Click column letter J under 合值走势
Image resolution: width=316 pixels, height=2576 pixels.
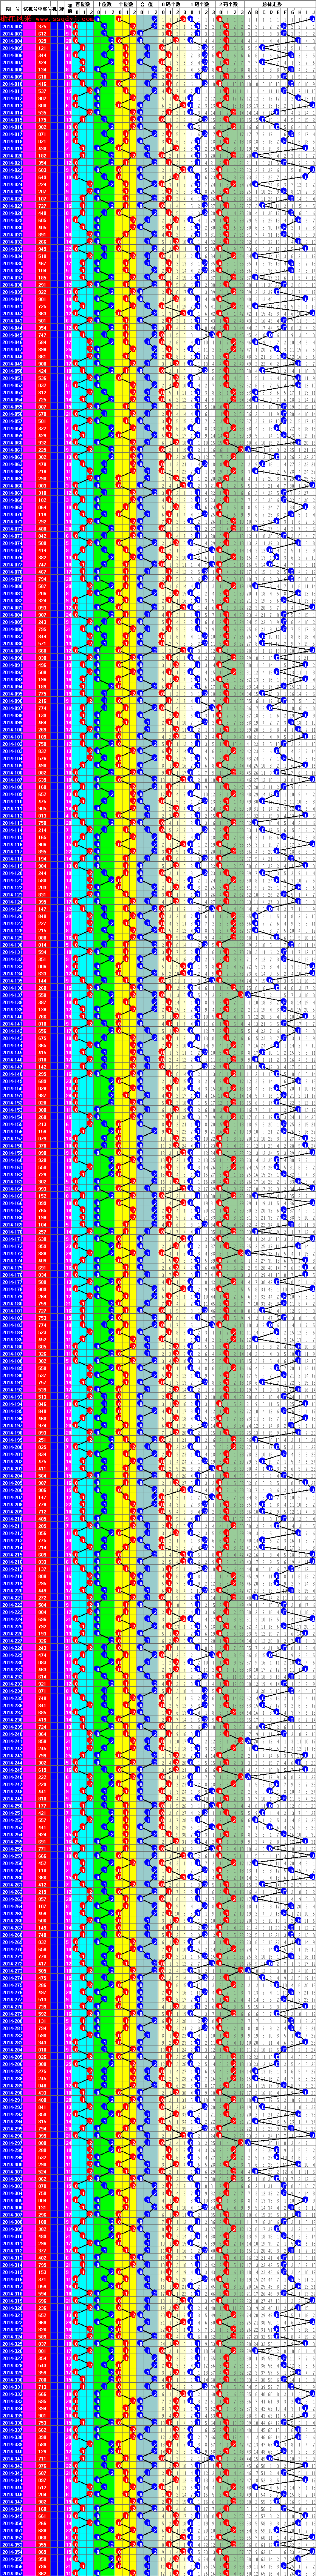pos(312,13)
